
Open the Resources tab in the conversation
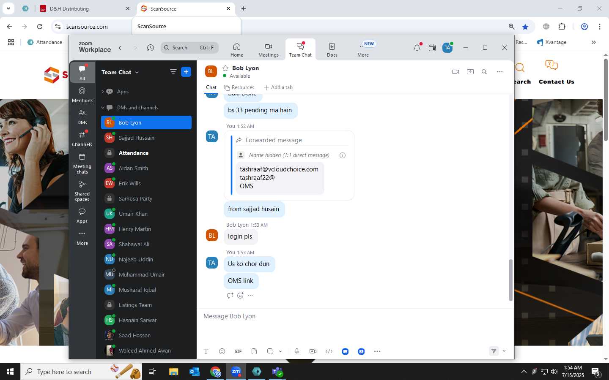coord(239,87)
